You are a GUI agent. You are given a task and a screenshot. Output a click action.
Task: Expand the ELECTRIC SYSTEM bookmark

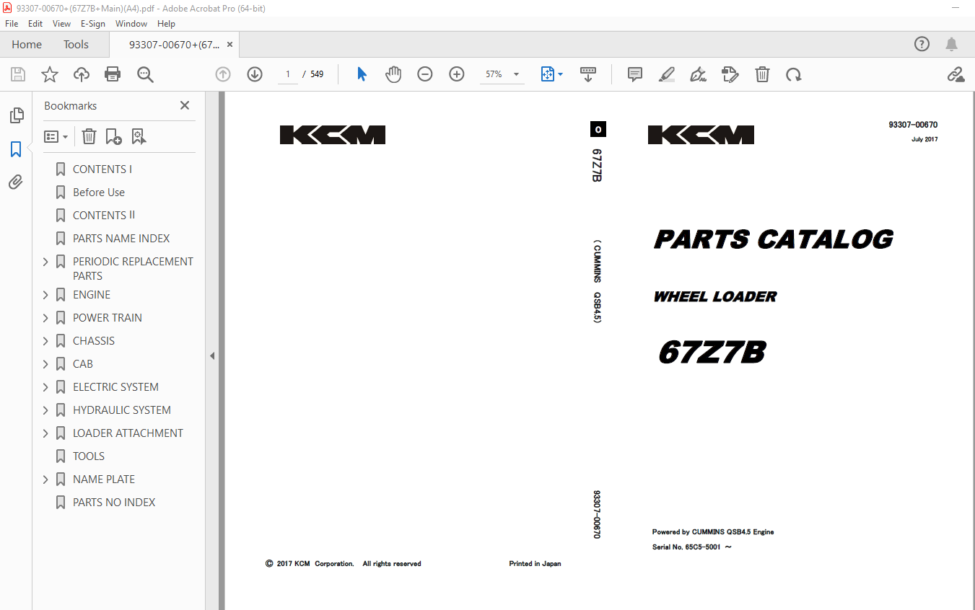point(46,387)
